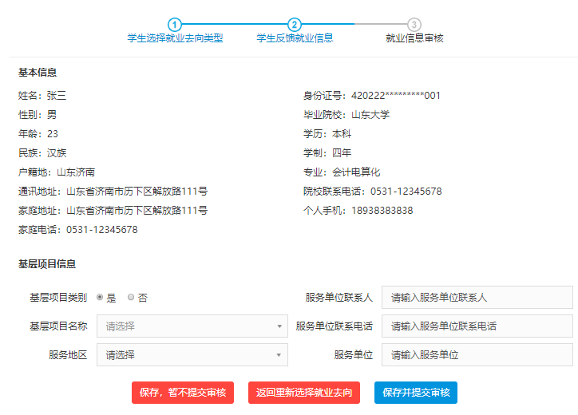Switch to 学生反馈就业信息 step label
This screenshot has height=415, width=578.
(x=295, y=38)
